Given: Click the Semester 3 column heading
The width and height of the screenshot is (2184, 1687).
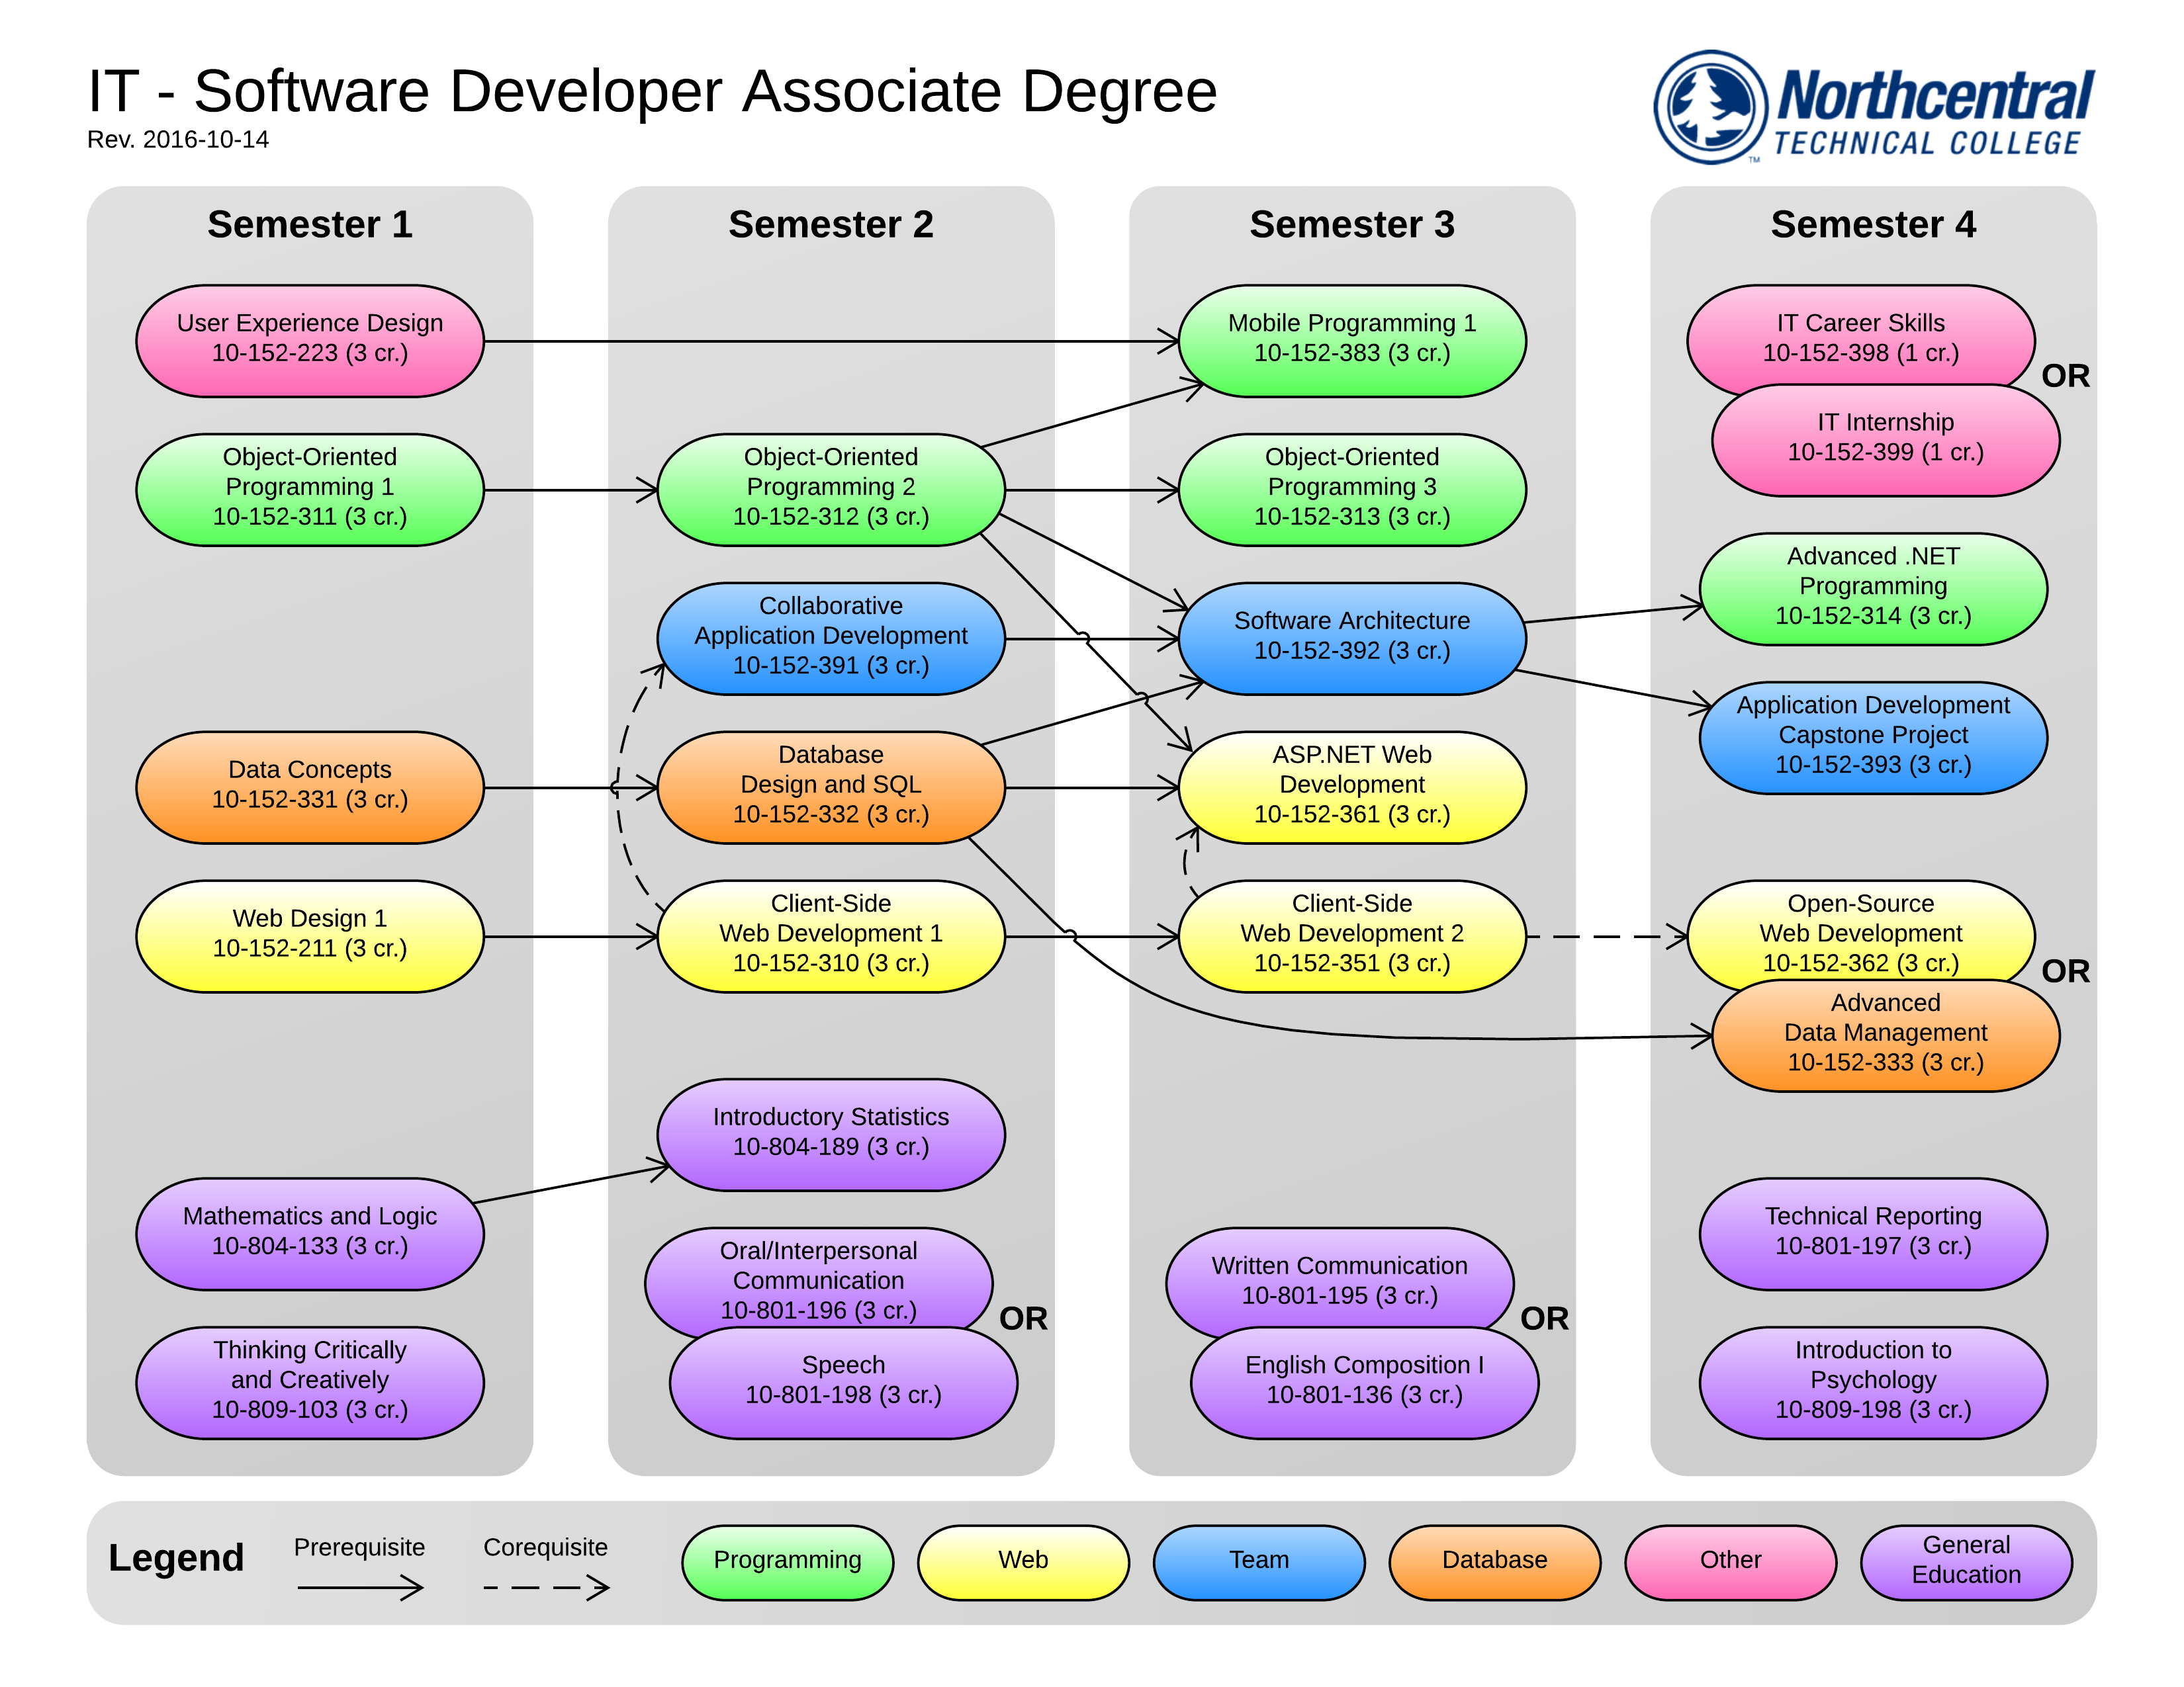Looking at the screenshot, I should click(x=1352, y=225).
